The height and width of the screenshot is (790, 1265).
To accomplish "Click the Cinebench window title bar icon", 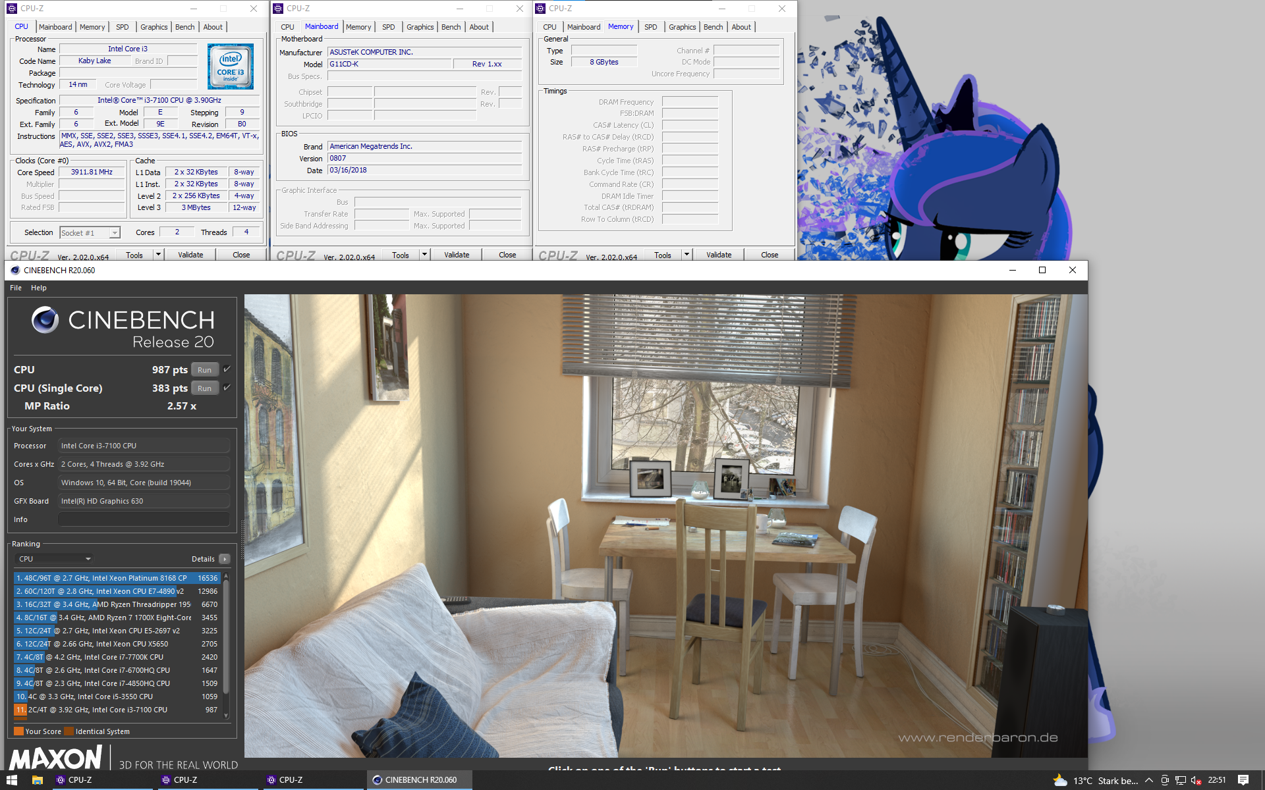I will pos(15,270).
